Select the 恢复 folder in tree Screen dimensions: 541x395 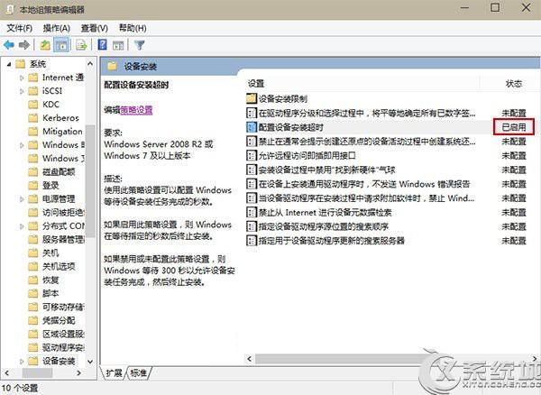coord(50,280)
